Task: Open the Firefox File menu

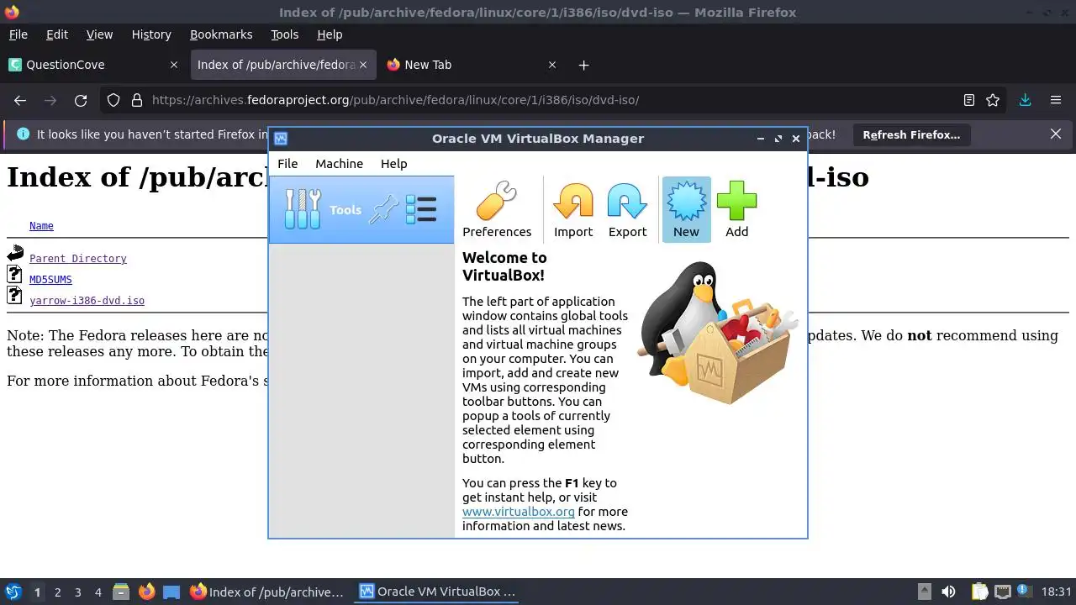Action: (18, 34)
